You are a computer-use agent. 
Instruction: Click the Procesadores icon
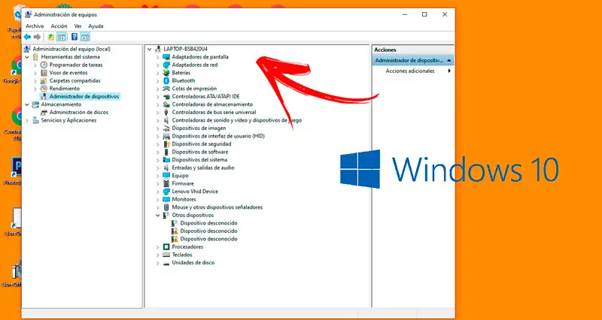[166, 247]
